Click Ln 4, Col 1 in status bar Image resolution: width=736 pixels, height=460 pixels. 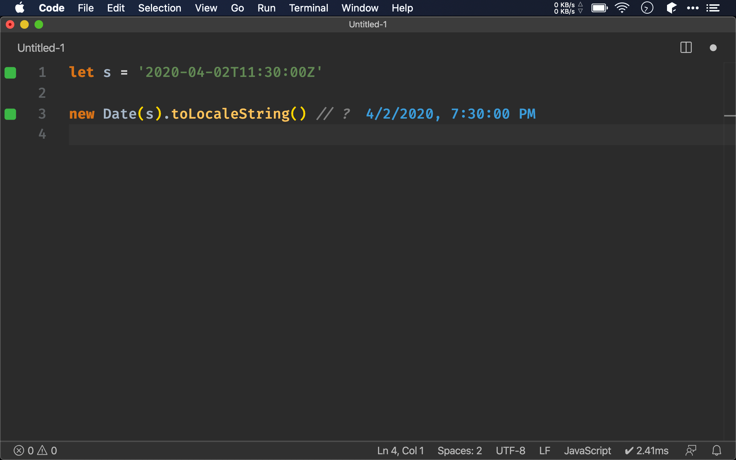point(400,451)
